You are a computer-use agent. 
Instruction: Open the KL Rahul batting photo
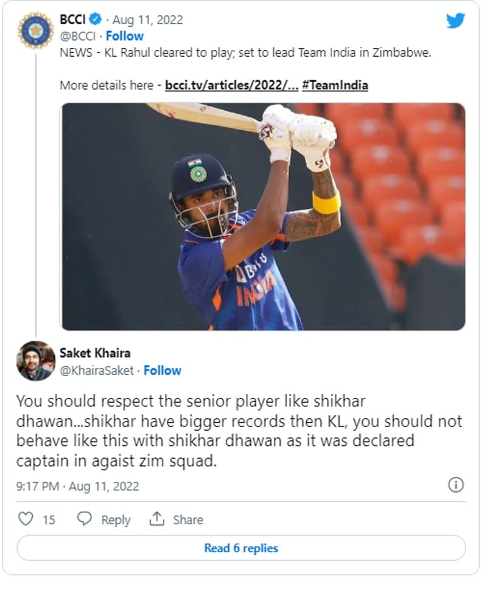coord(262,217)
